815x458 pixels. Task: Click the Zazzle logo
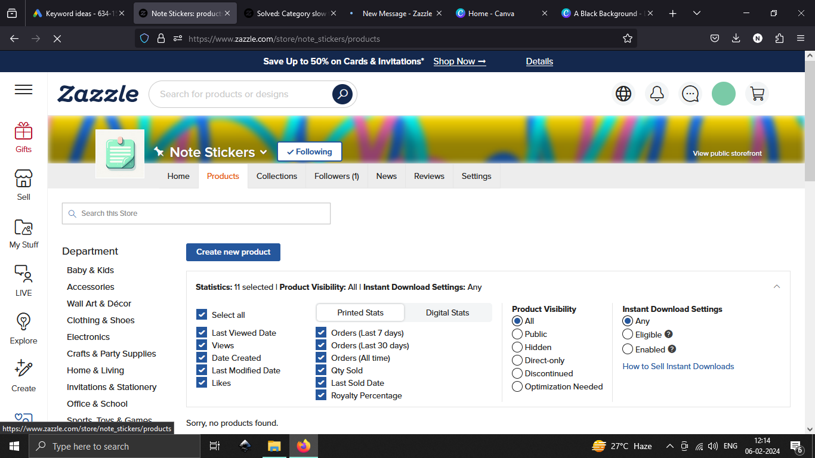[98, 94]
